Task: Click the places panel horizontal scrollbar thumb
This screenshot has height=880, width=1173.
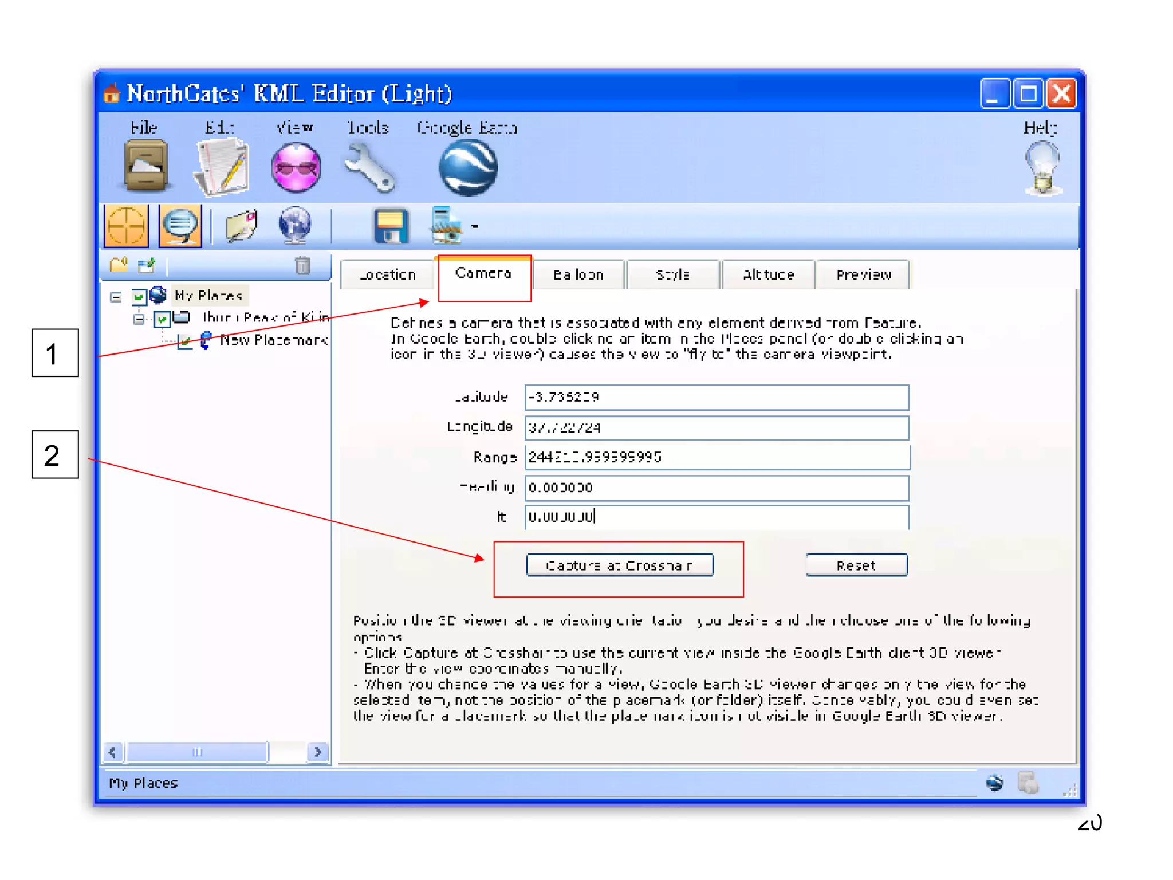Action: tap(197, 752)
